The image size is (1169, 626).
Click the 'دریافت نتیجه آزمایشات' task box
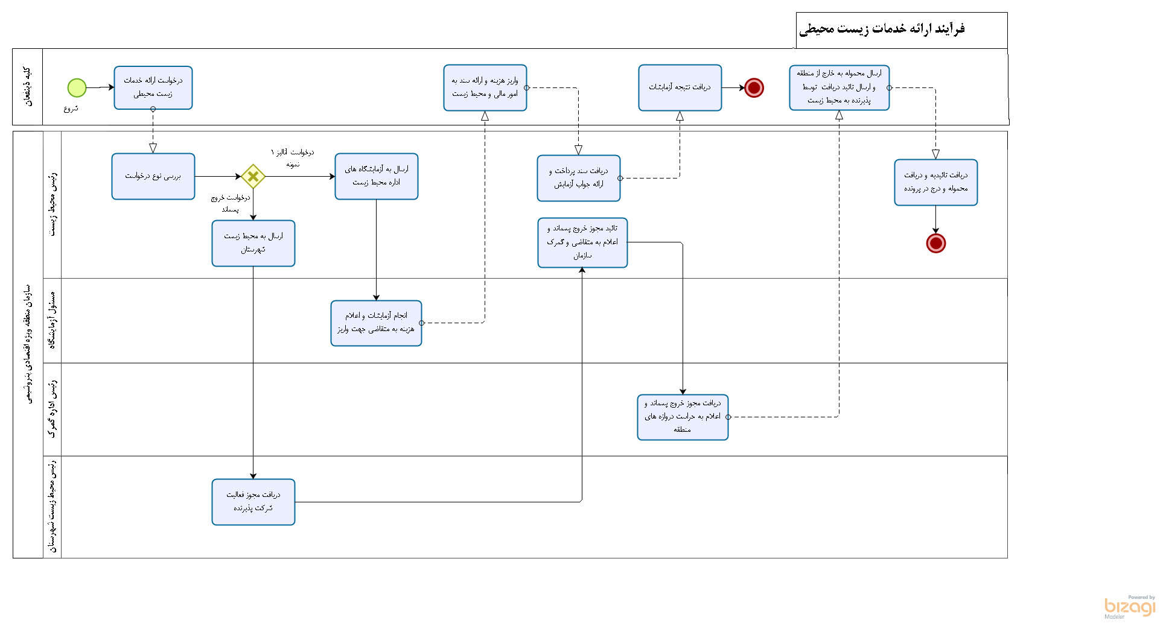(680, 88)
